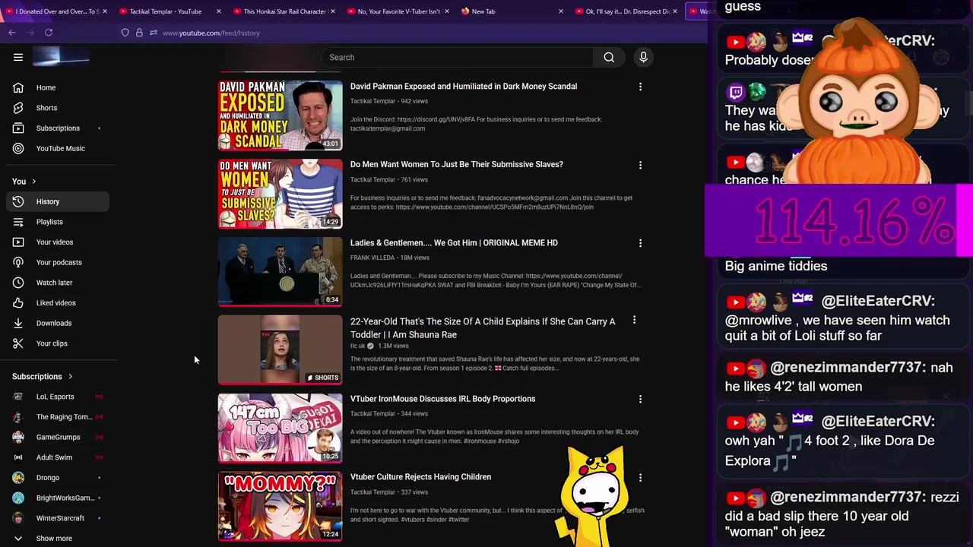Open options for Submissive Slaves video
This screenshot has width=973, height=547.
click(x=640, y=165)
